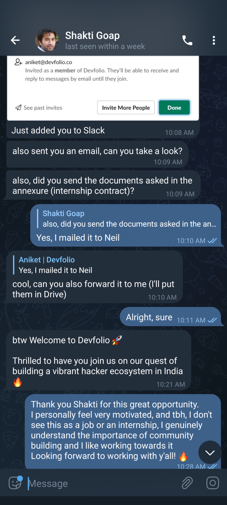The width and height of the screenshot is (227, 505).
Task: Tap the add-person icon beside aniket@devfolio.co
Action: [18, 62]
